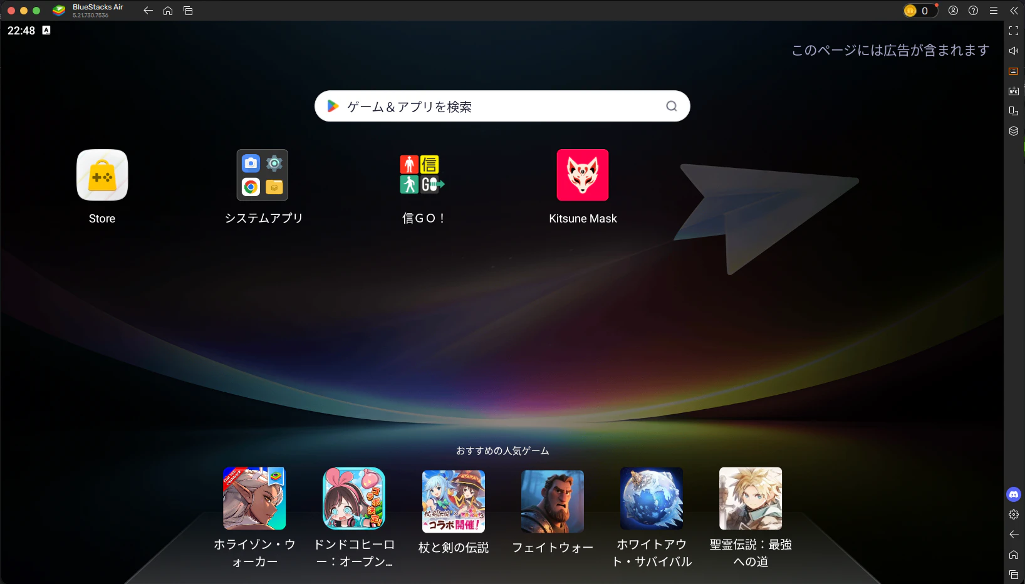
Task: Launch the 信GO! app
Action: pos(422,175)
